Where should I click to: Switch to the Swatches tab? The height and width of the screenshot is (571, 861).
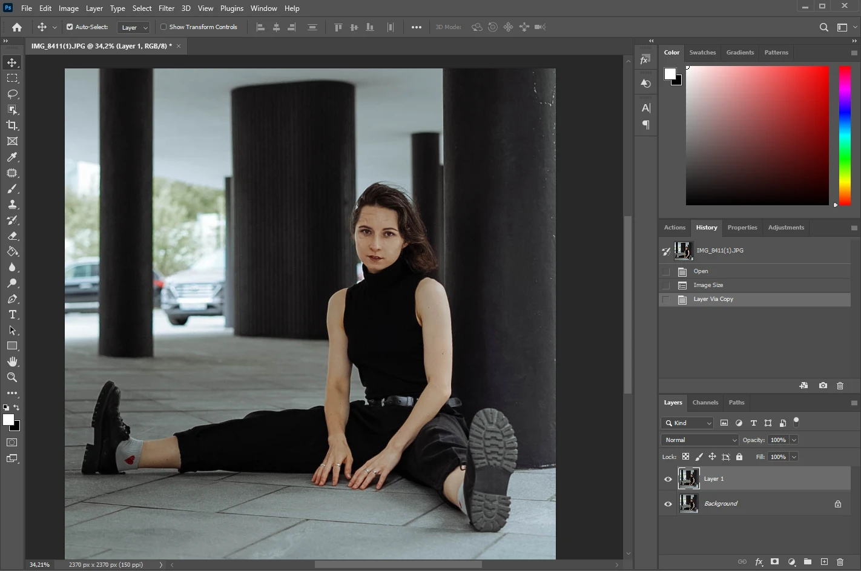702,53
